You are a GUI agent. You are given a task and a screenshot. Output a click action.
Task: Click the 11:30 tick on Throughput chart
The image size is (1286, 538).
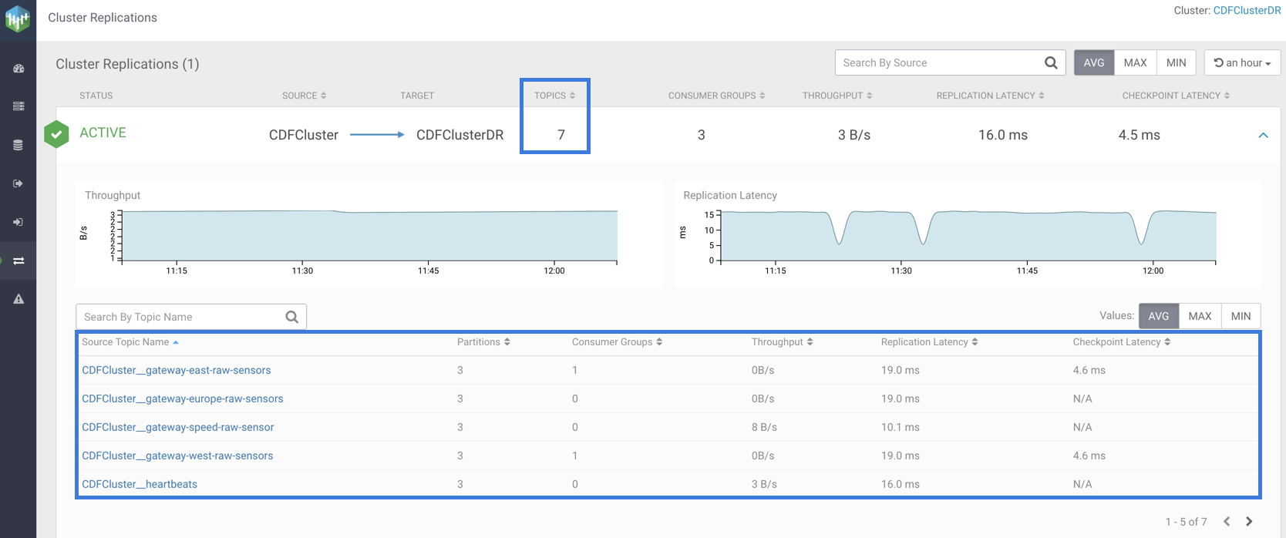[302, 270]
